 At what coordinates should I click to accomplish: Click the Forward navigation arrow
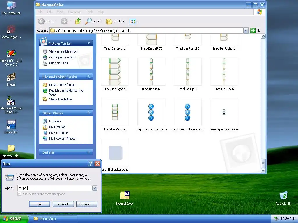[64, 21]
